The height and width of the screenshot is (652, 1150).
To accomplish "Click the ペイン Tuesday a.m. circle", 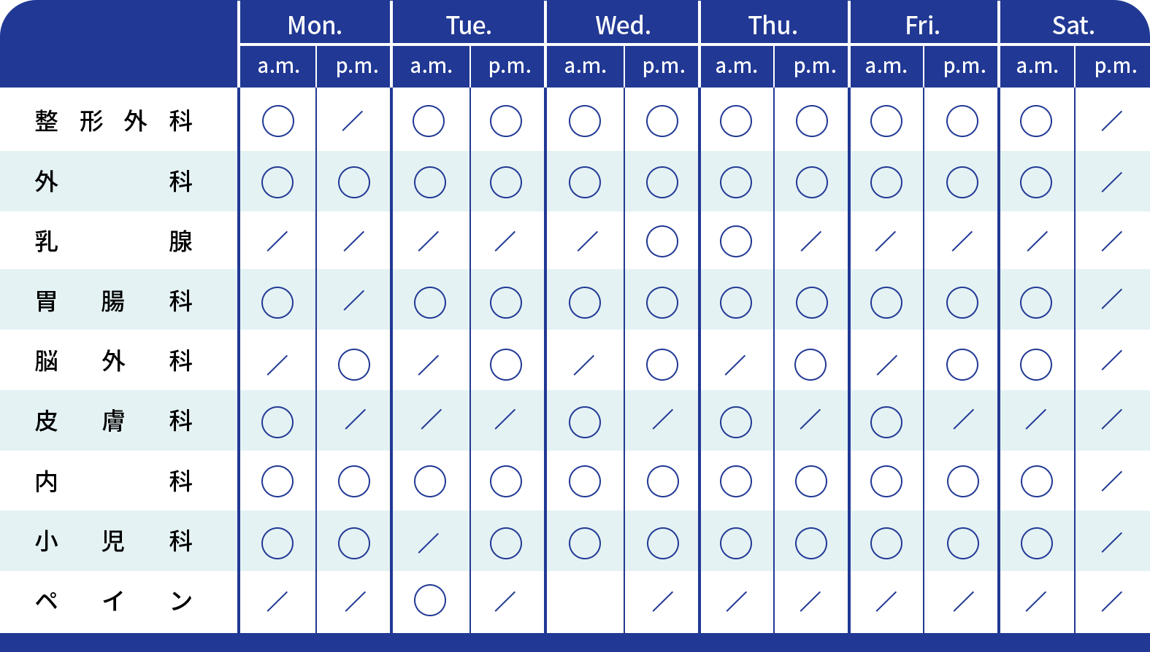I will point(429,600).
